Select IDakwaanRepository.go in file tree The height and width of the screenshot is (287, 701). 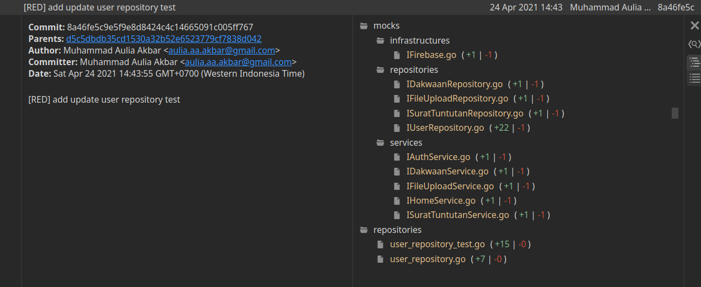point(454,84)
